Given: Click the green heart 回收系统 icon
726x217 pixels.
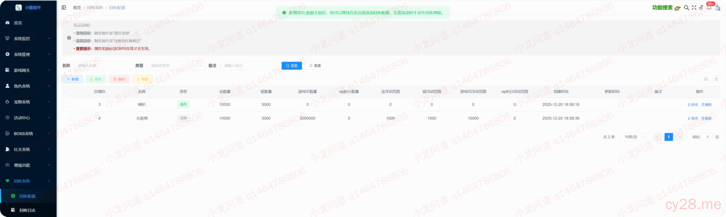Looking at the screenshot, I should coord(7,181).
